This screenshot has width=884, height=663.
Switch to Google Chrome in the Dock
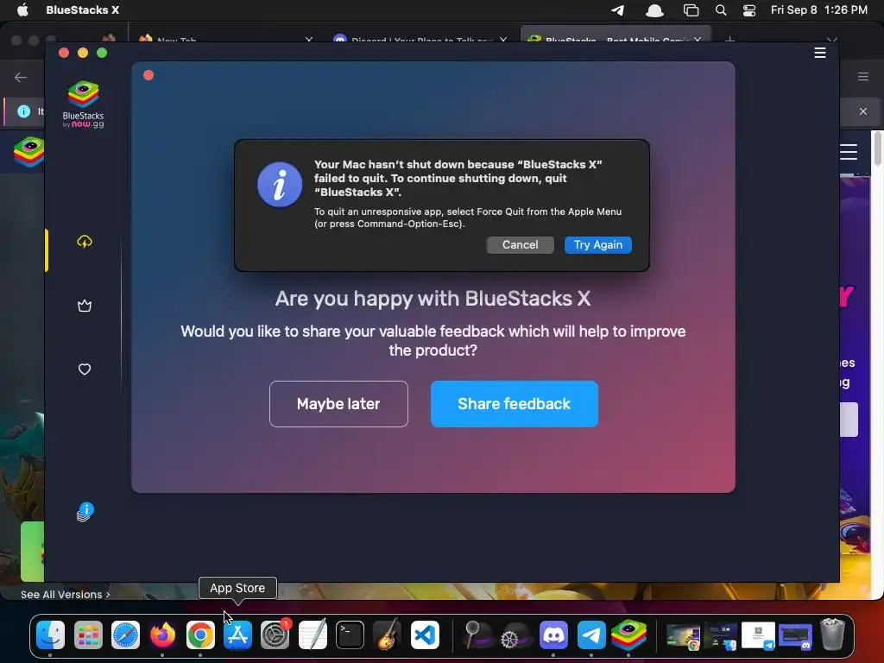(x=200, y=635)
